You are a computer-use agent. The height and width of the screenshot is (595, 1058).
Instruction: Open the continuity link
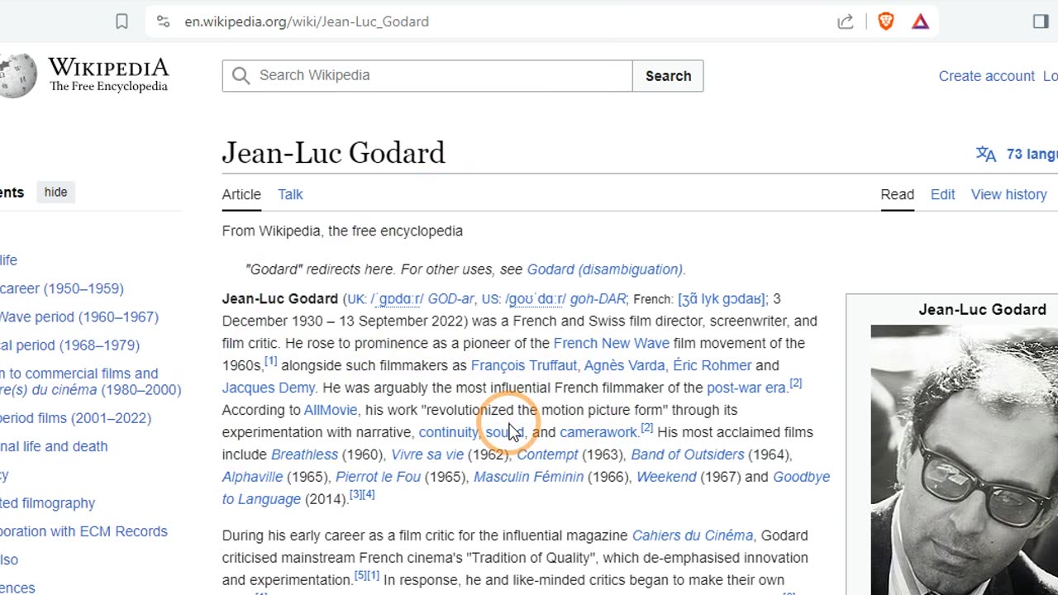pos(448,432)
